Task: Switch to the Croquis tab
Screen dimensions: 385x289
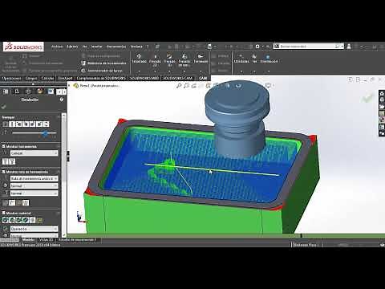Action: click(x=31, y=78)
